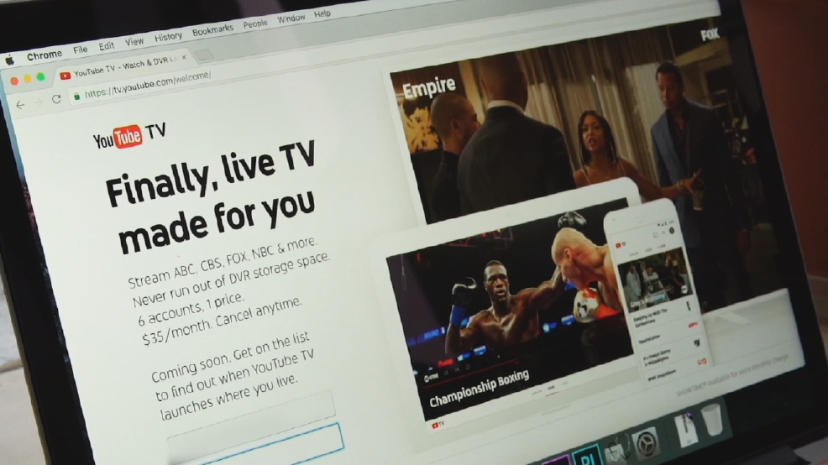Open the History menu
Viewport: 828px width, 465px height.
coord(168,37)
